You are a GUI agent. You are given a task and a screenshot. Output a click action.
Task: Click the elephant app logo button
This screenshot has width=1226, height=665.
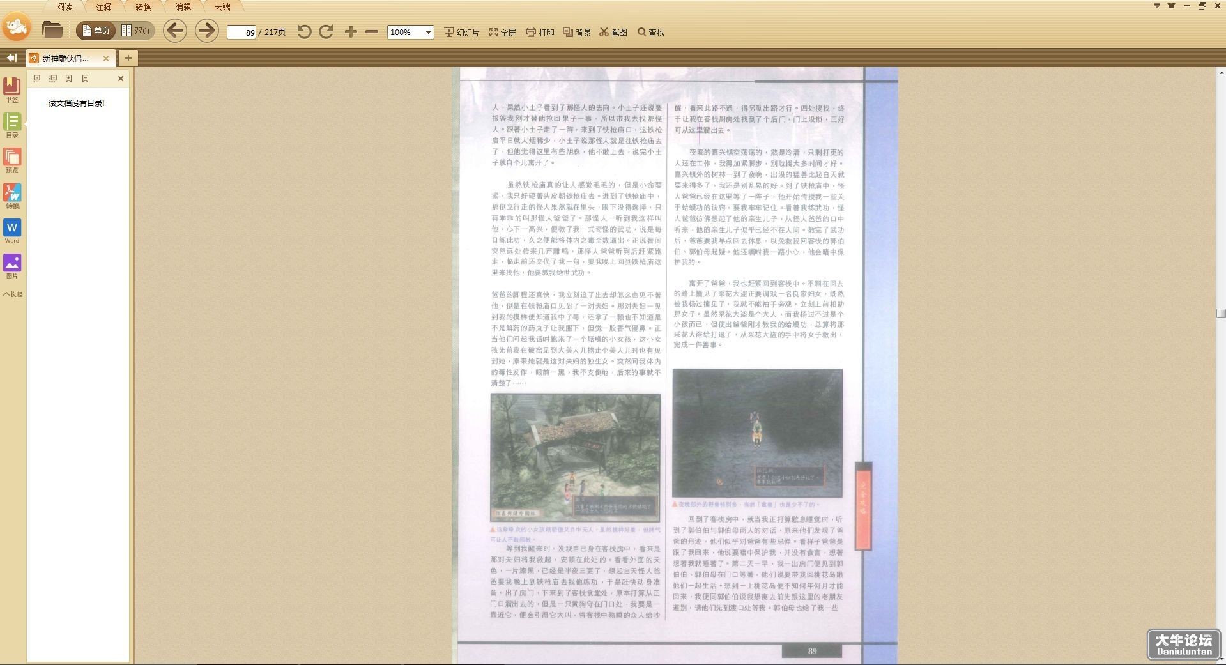pos(17,28)
